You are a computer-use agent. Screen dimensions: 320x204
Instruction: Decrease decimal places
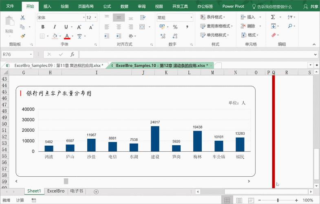pyautogui.click(x=175, y=36)
